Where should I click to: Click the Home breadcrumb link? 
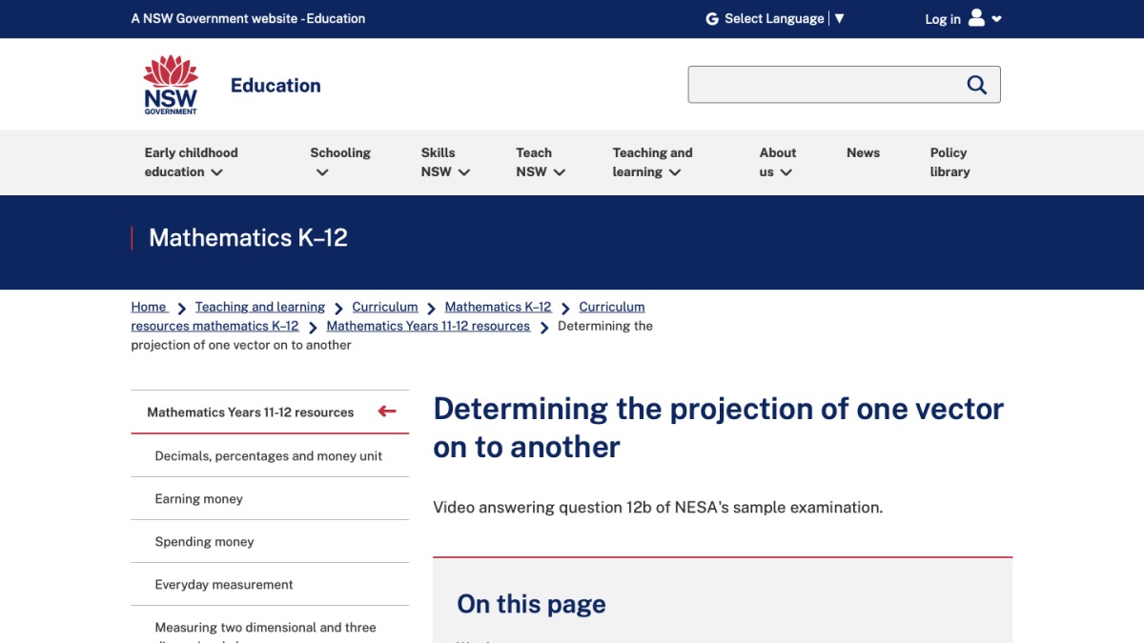tap(148, 306)
